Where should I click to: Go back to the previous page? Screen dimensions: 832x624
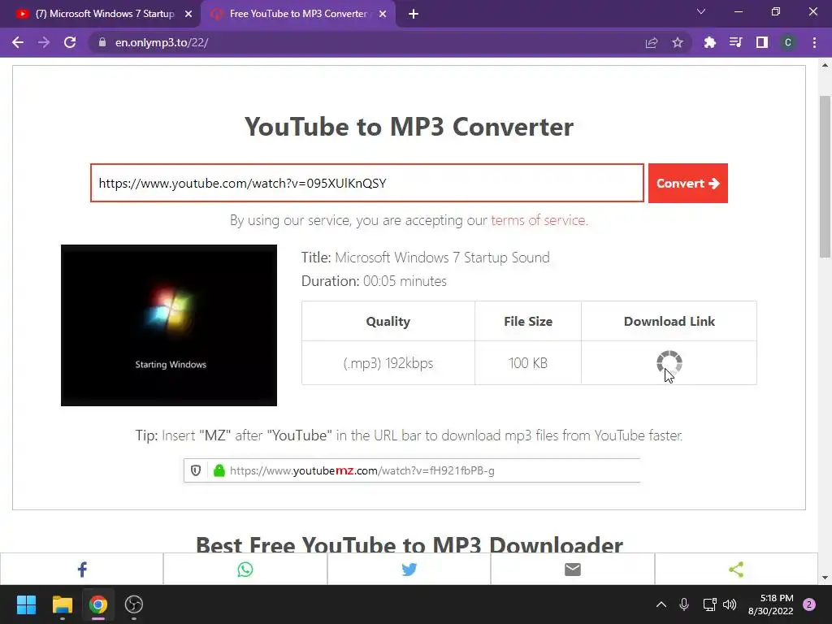pyautogui.click(x=18, y=42)
